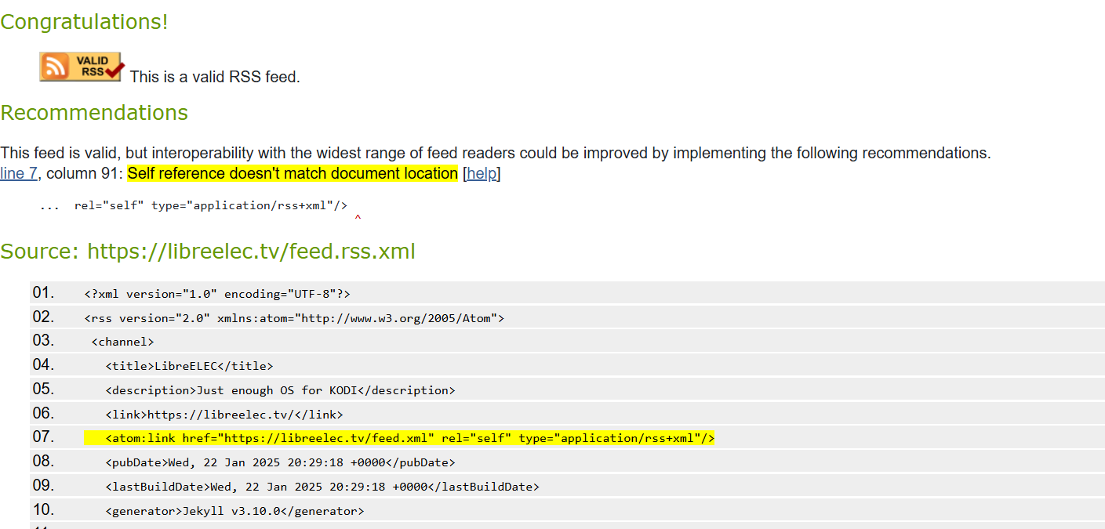The image size is (1105, 529).
Task: Click the lastBuildDate tag line
Action: pos(322,487)
